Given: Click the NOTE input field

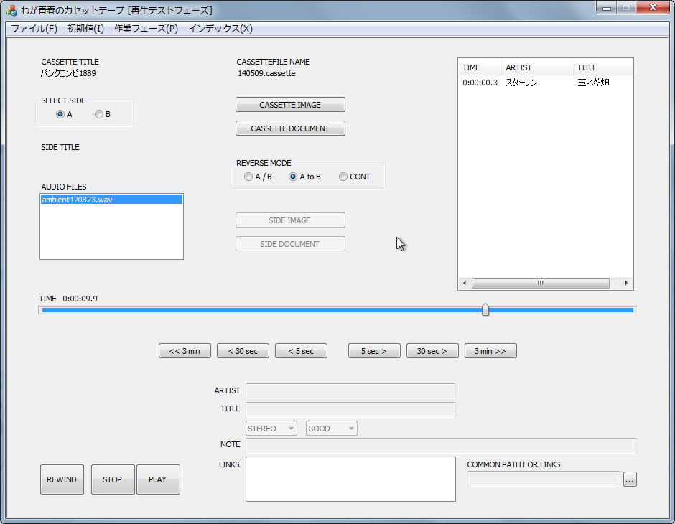Looking at the screenshot, I should tap(441, 446).
